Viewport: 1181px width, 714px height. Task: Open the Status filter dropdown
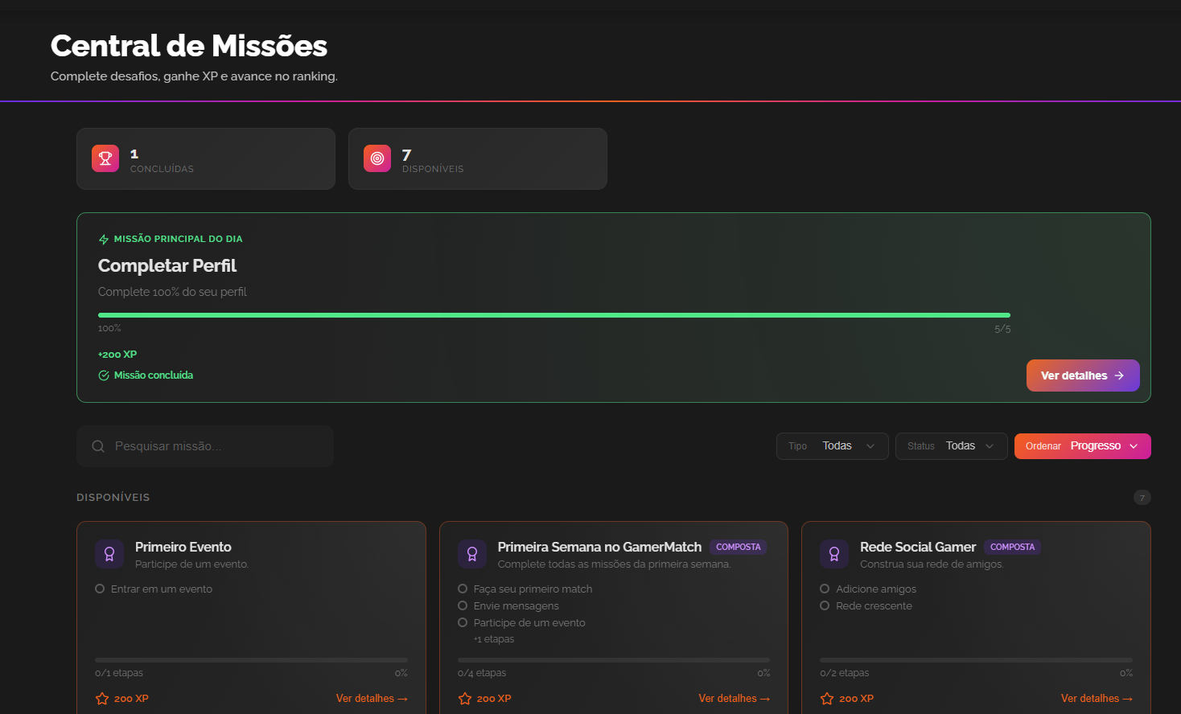click(x=951, y=446)
